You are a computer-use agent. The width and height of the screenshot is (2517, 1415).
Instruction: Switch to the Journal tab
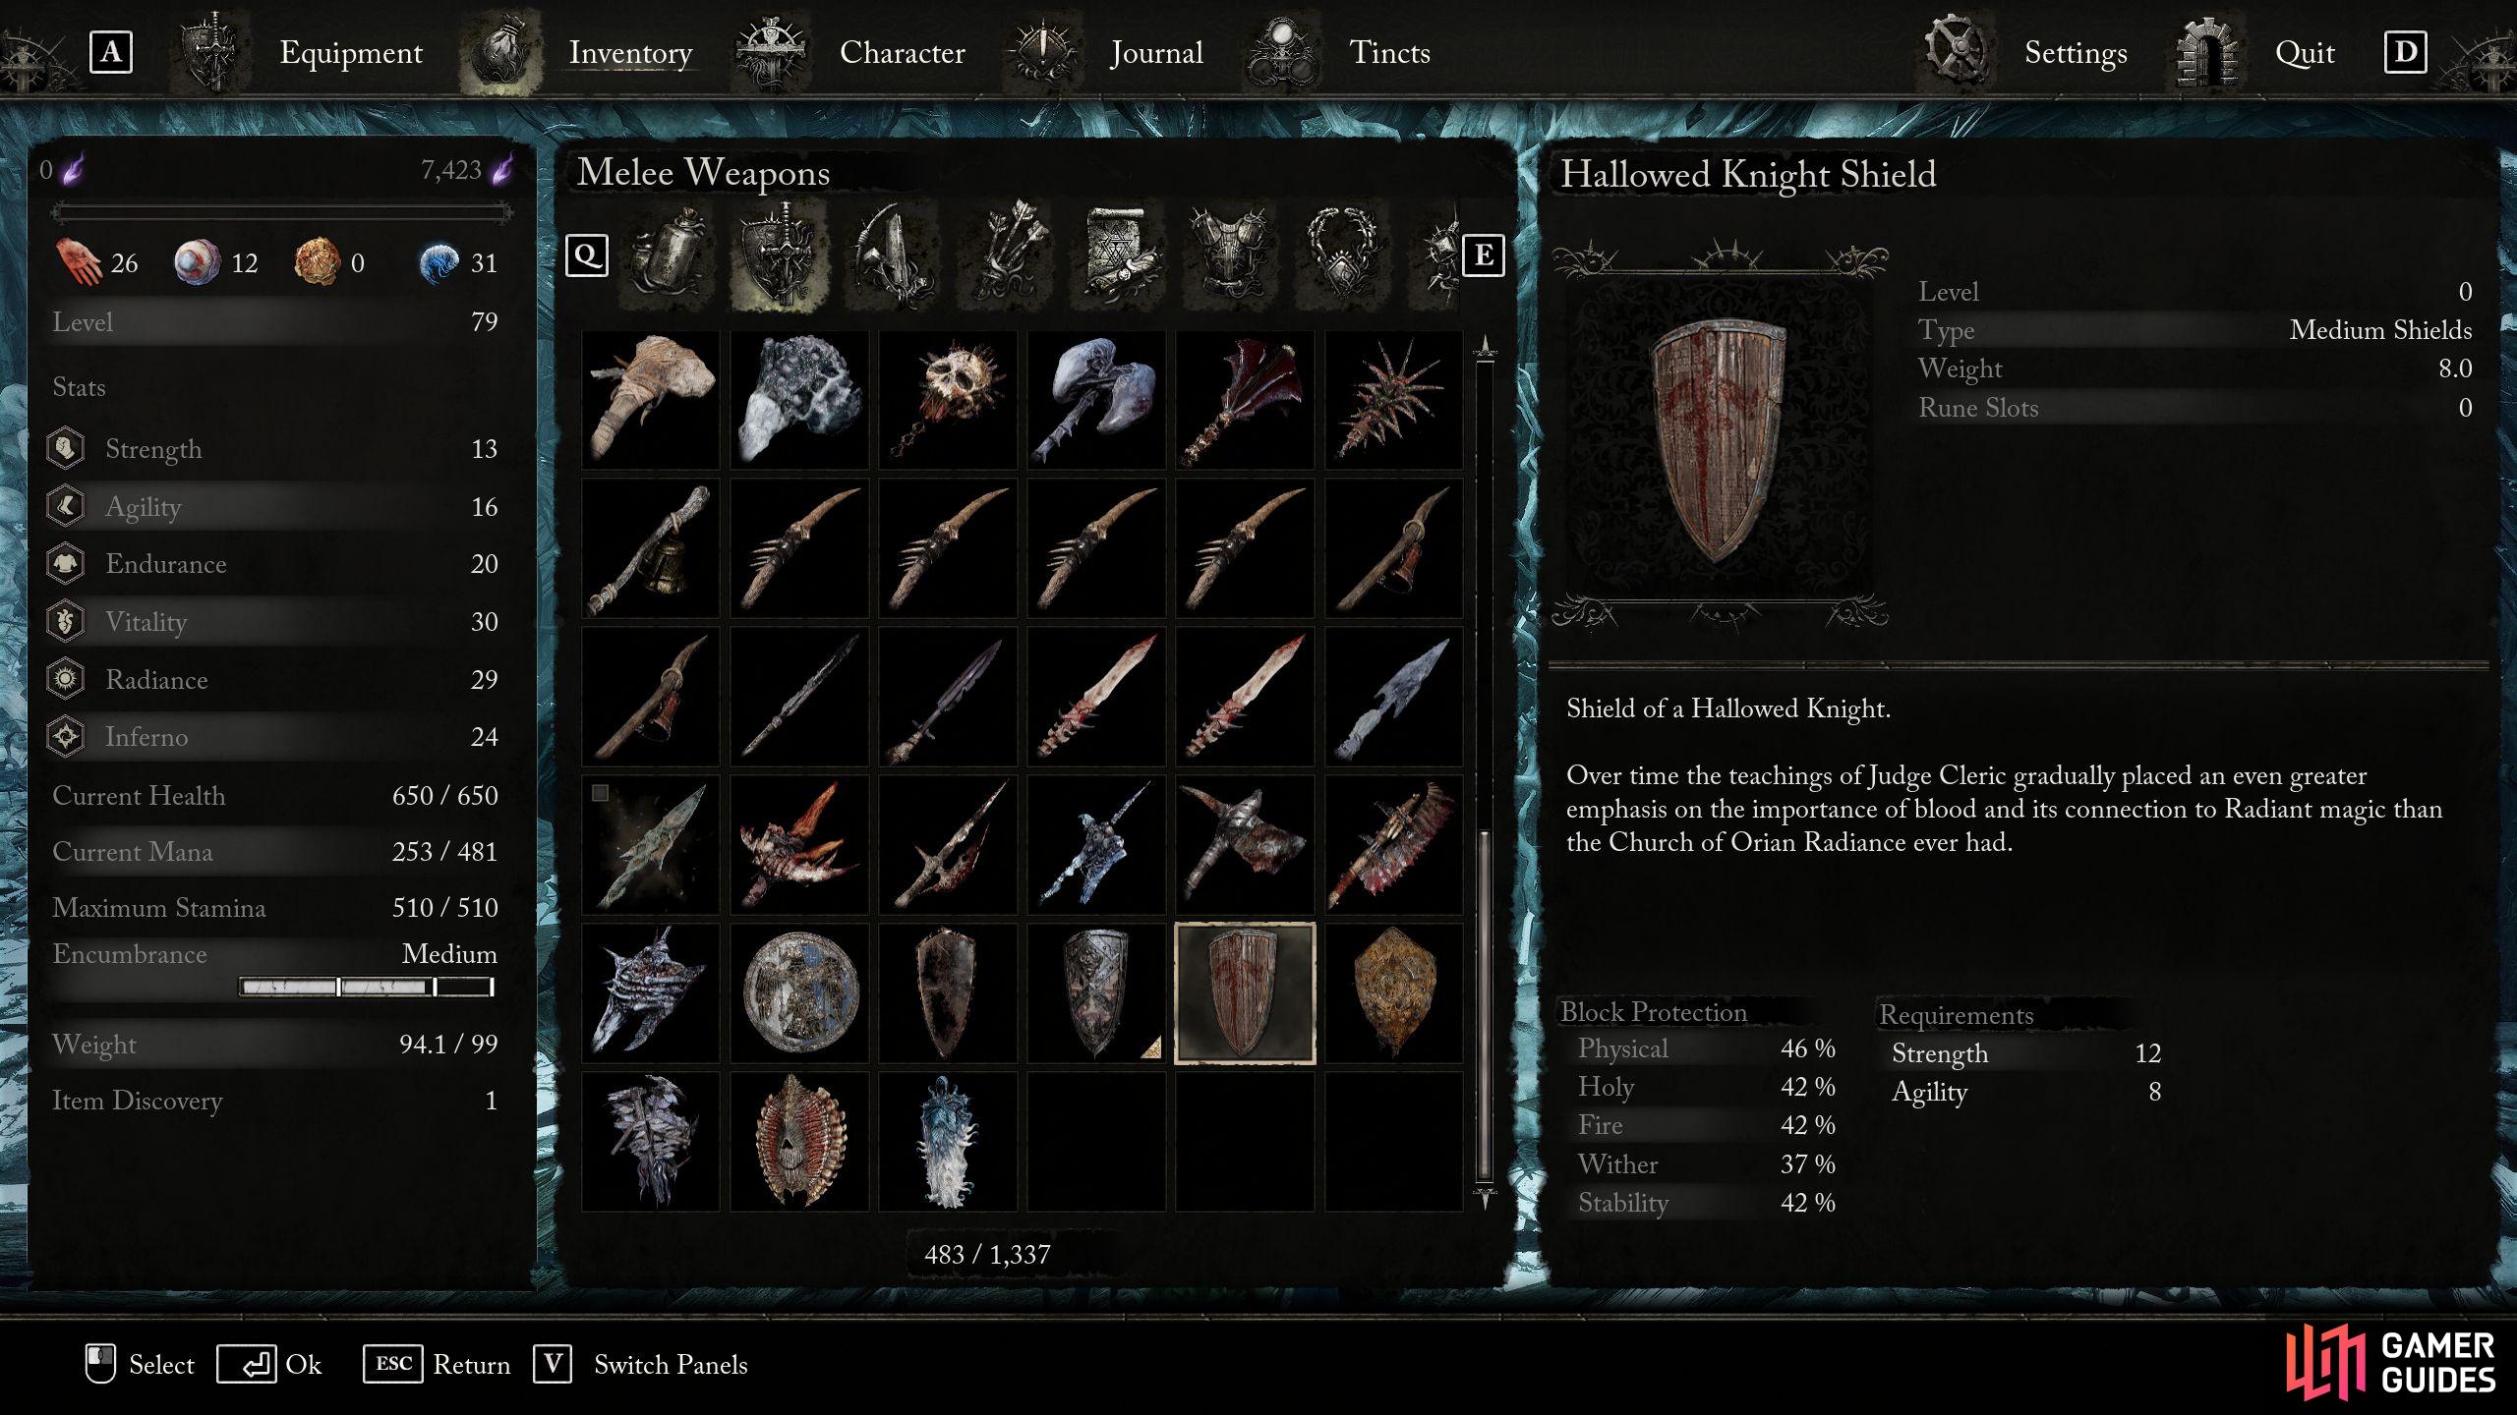(1156, 52)
